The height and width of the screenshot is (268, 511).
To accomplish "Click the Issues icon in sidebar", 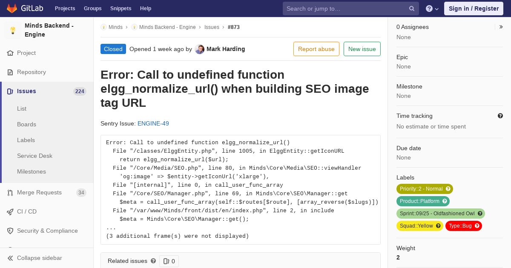I will point(10,91).
